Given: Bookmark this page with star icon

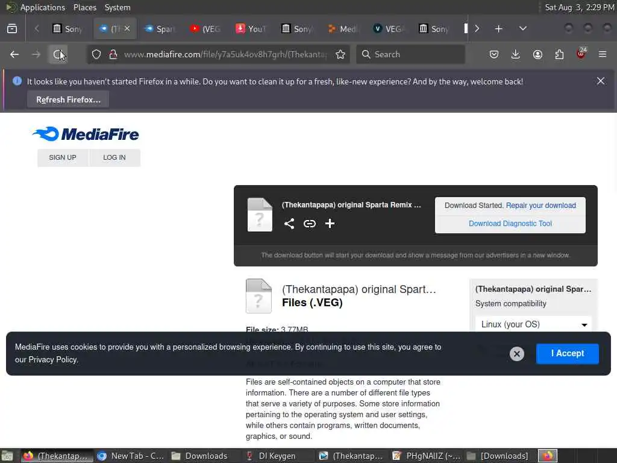Looking at the screenshot, I should pos(340,54).
